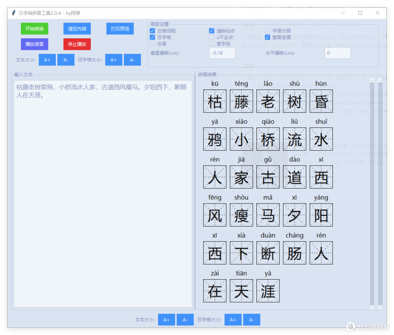Click inside the 输入文本 text area
394x335 pixels.
103,194
